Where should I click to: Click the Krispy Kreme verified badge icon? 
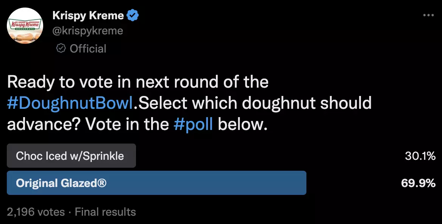132,15
